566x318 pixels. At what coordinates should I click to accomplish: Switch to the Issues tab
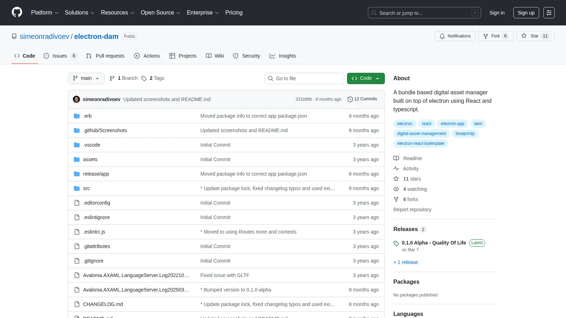60,56
